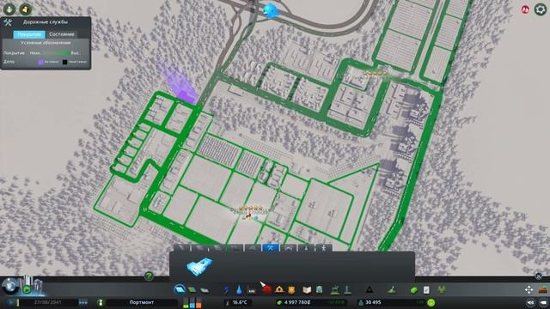
Task: Open the black triangular Monuments icon
Action: click(x=370, y=290)
